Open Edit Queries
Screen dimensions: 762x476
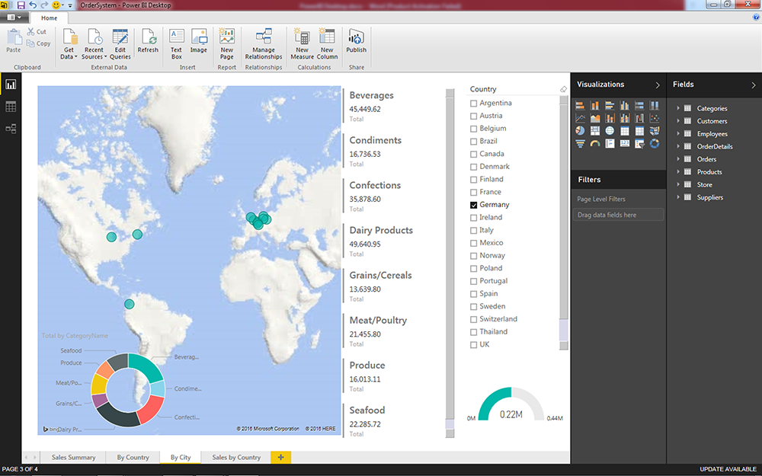pyautogui.click(x=120, y=43)
